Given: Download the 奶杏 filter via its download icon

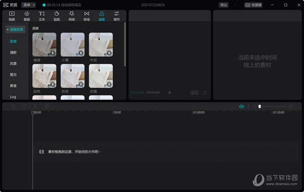Looking at the screenshot, I should tap(81, 84).
